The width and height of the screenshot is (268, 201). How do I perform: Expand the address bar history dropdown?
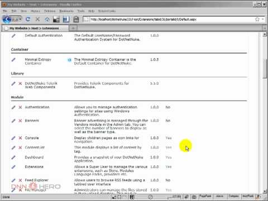point(263,19)
